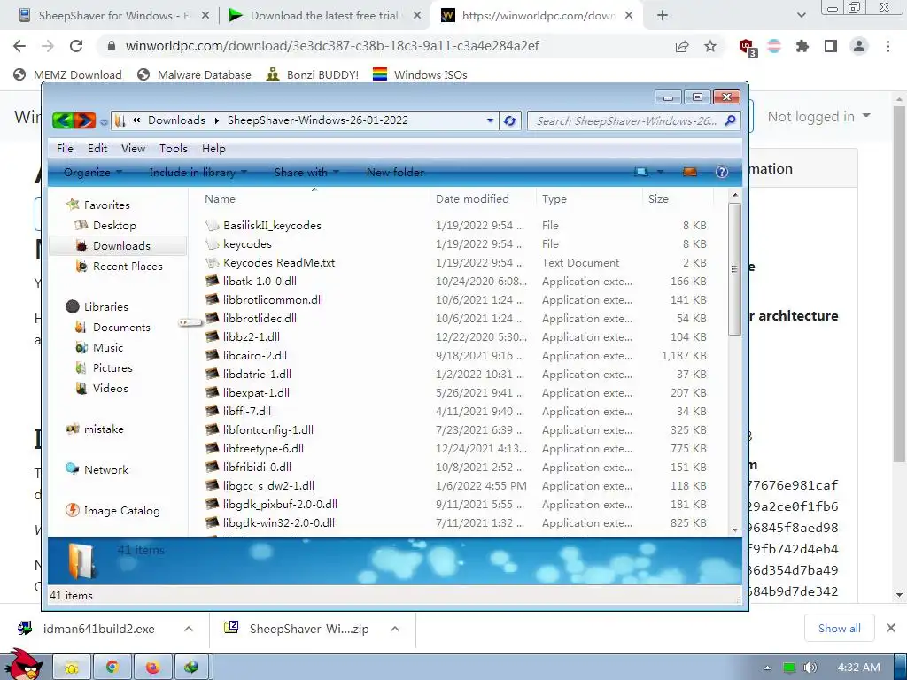Open the Windows ISOs bookmark
This screenshot has height=680, width=907.
coord(420,74)
